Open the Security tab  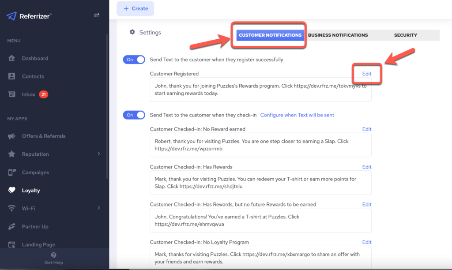click(405, 35)
